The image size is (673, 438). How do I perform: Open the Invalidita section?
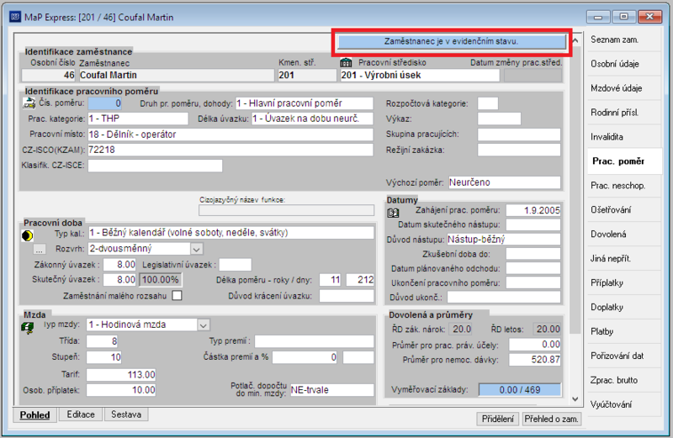click(624, 137)
